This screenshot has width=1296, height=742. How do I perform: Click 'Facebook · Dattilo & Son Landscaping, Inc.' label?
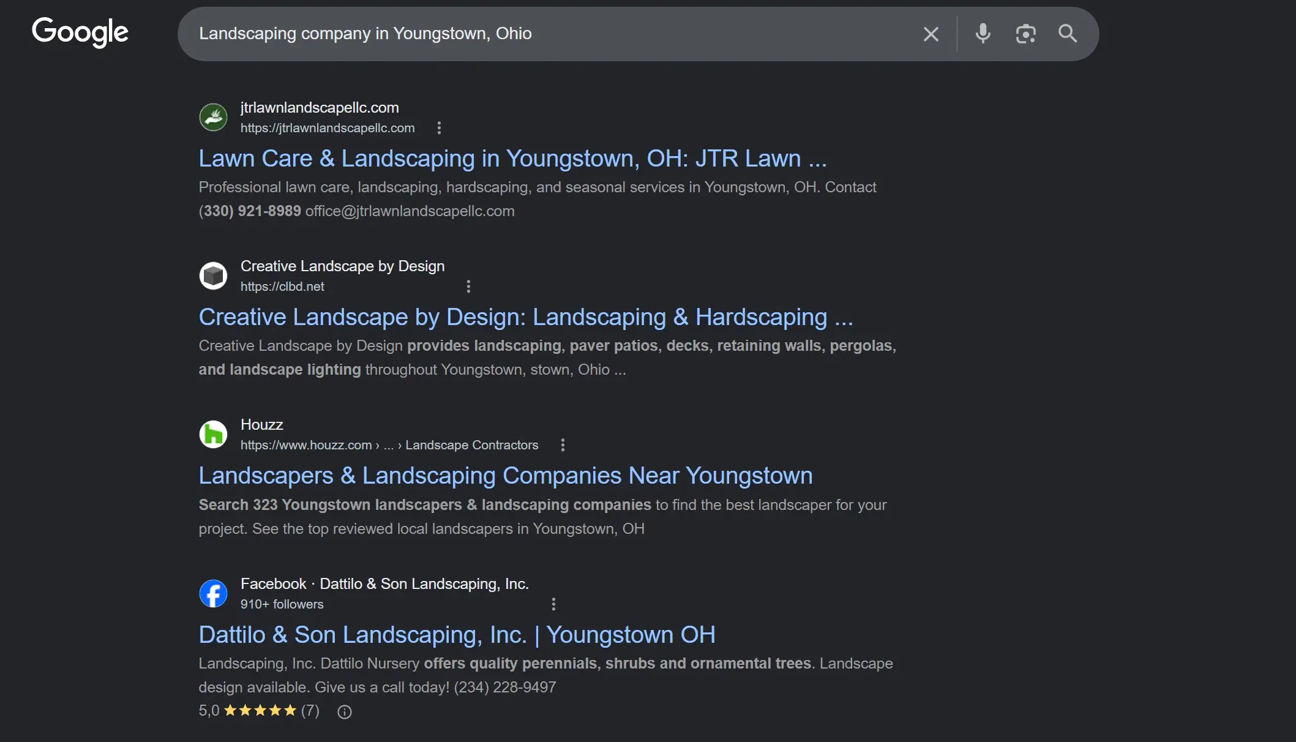point(384,584)
